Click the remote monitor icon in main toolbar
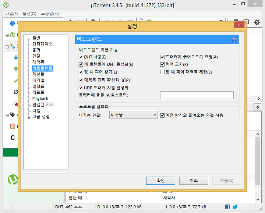 tap(246, 22)
